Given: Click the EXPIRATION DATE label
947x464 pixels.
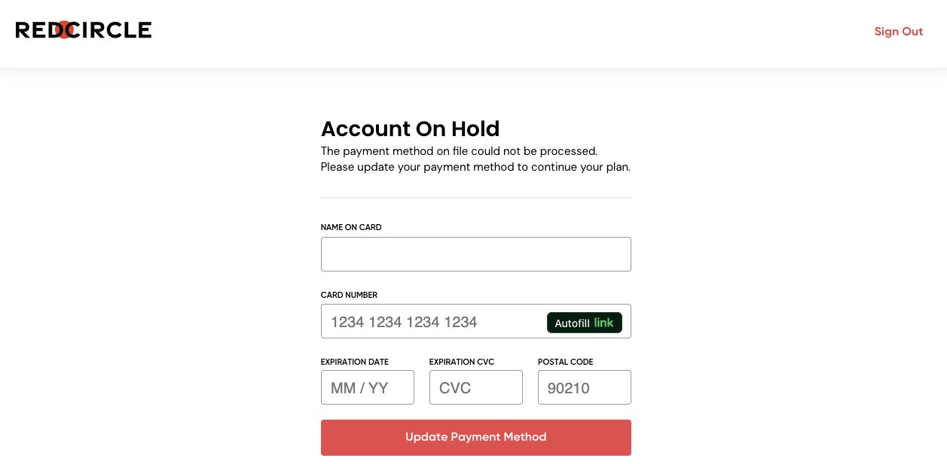Looking at the screenshot, I should click(x=355, y=362).
